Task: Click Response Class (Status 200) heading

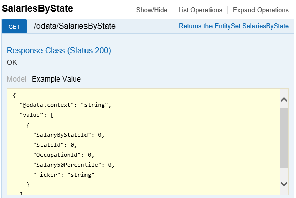Action: tap(59, 51)
